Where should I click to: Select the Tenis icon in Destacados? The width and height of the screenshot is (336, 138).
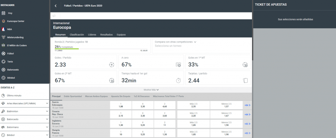[x=3, y=61]
